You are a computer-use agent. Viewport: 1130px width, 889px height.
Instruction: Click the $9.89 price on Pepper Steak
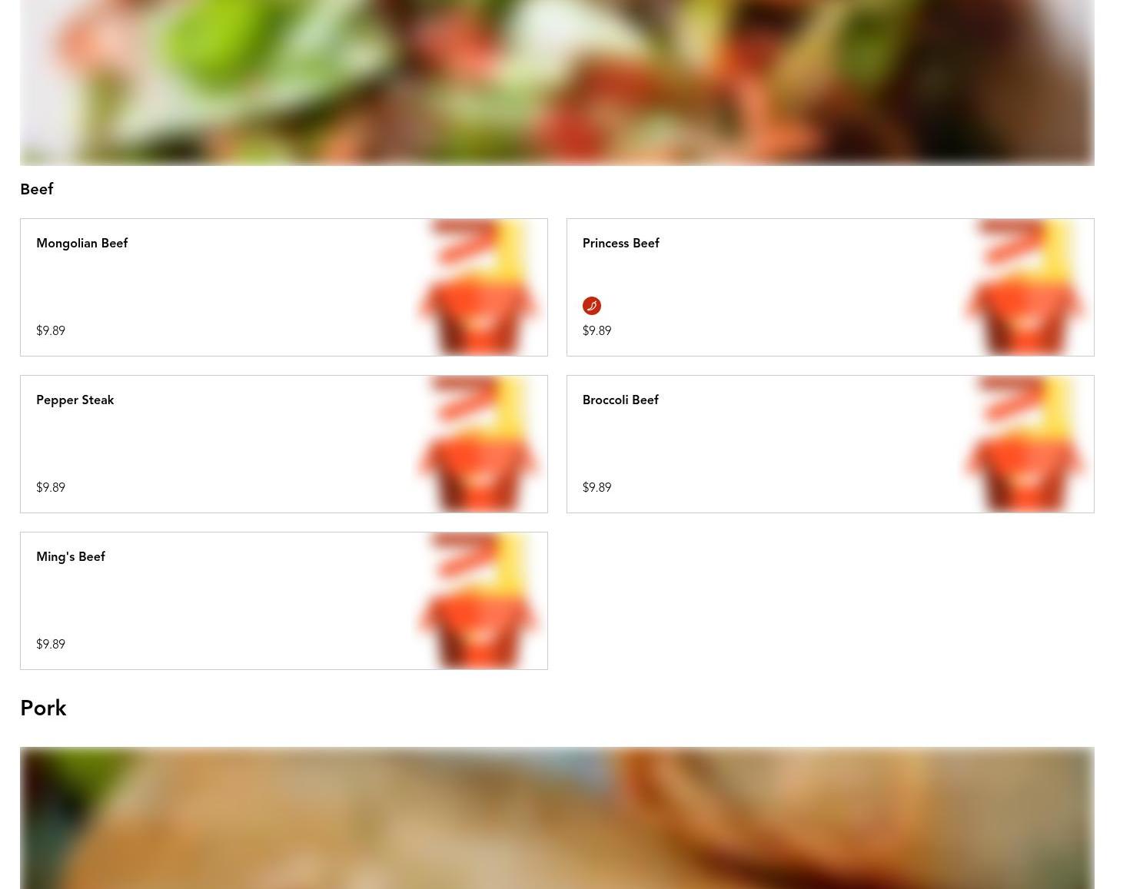[51, 487]
